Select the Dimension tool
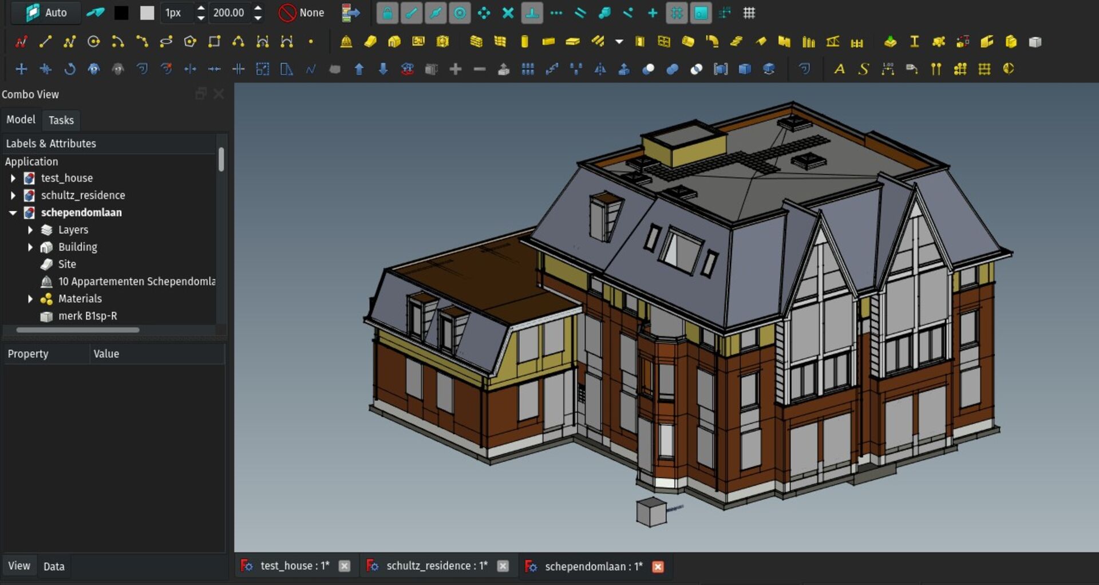 pyautogui.click(x=887, y=69)
